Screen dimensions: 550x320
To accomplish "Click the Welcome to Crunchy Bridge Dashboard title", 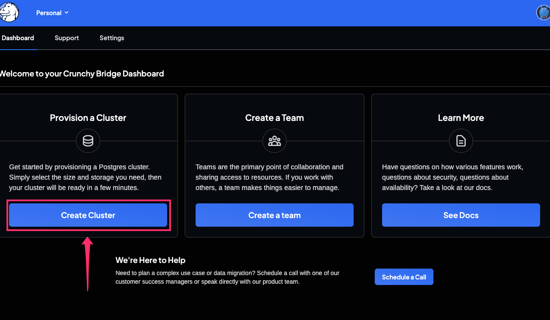I will point(81,73).
